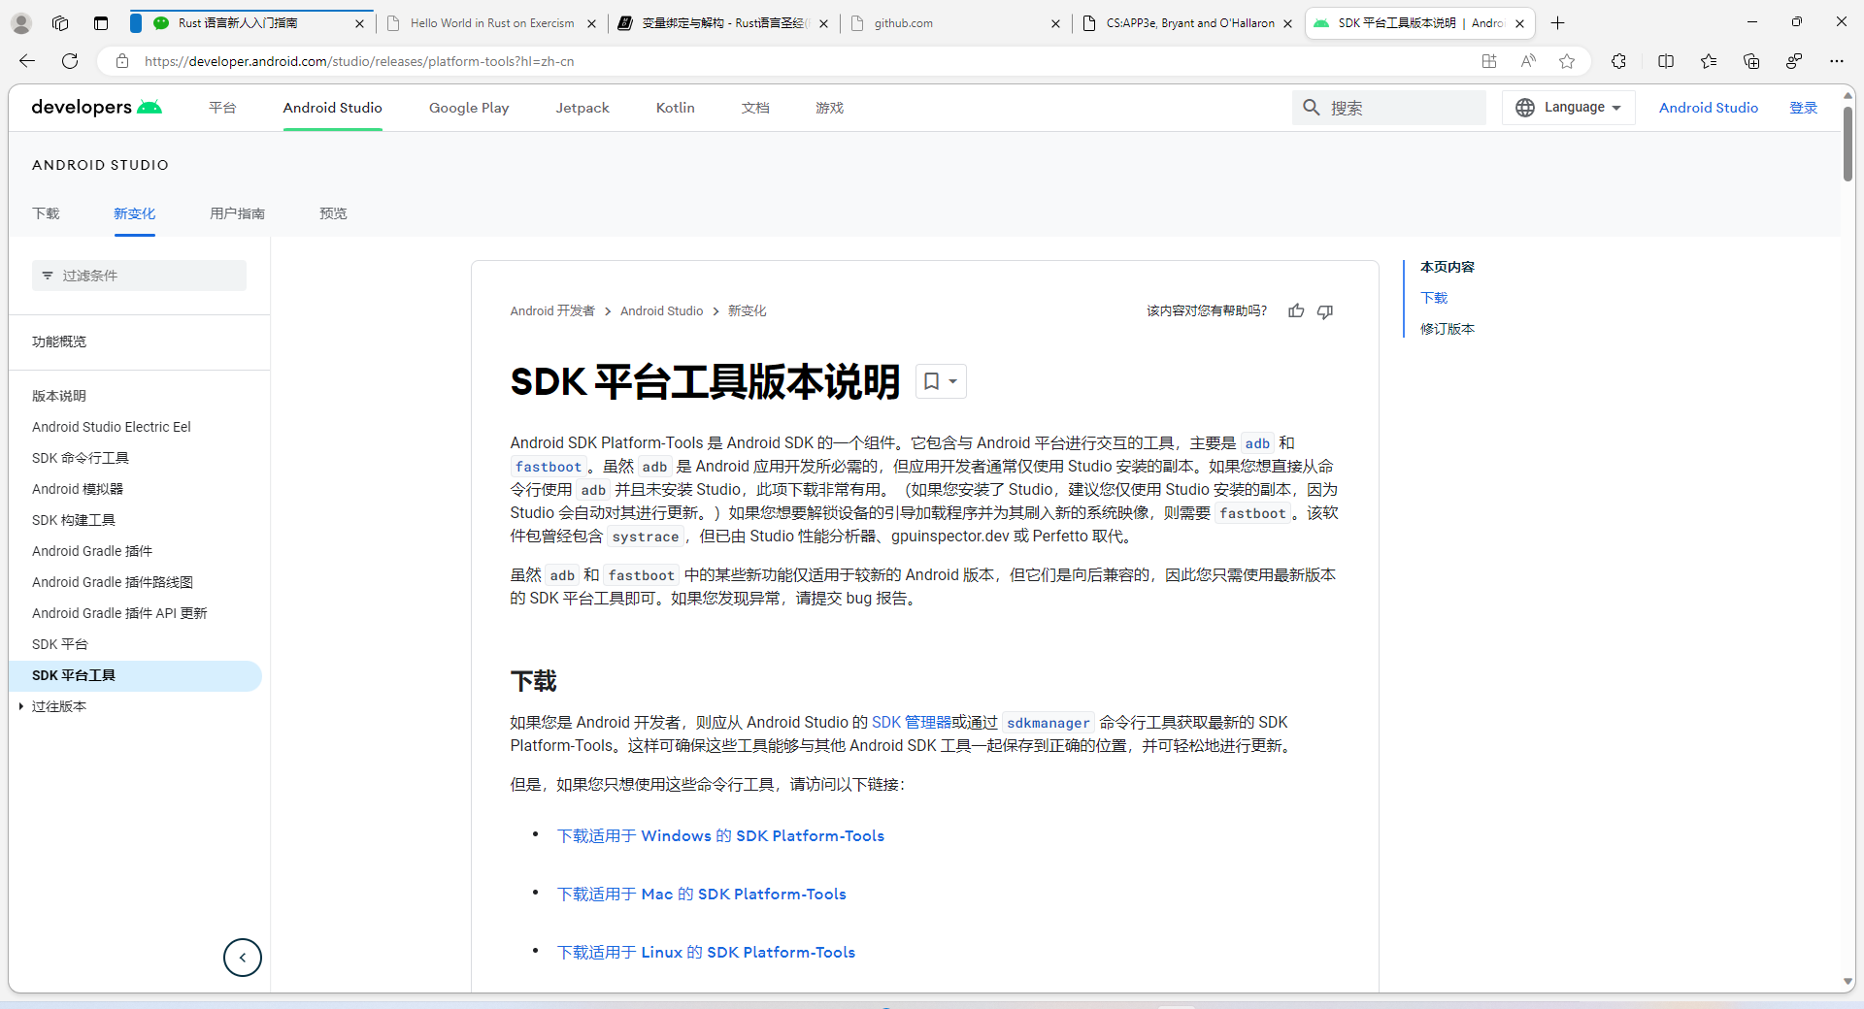Open the filter field above the sidebar

[139, 276]
